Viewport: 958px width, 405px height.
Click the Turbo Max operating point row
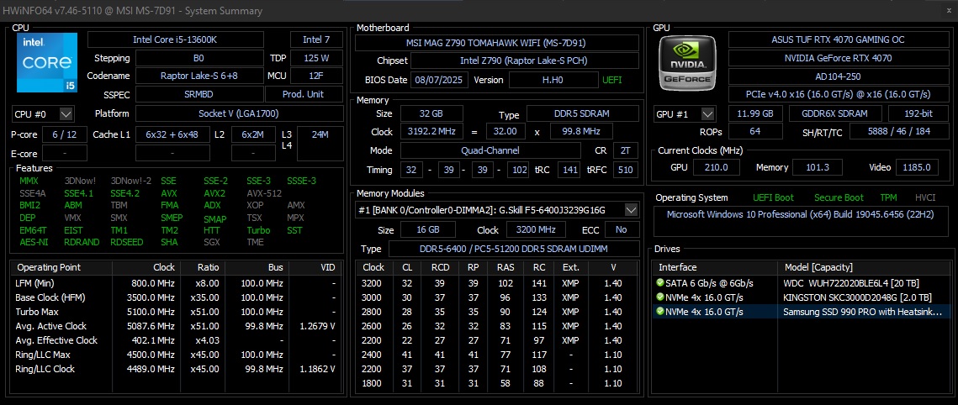click(176, 312)
